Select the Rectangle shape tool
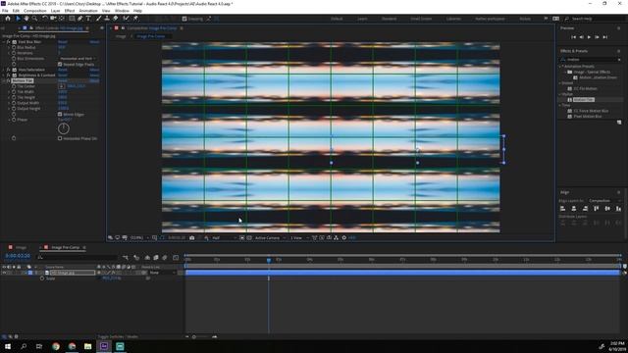The image size is (628, 353). [x=72, y=19]
